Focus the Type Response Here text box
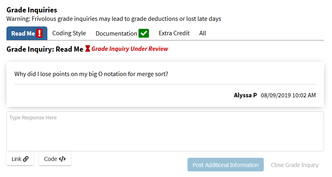The image size is (332, 177). click(x=165, y=131)
